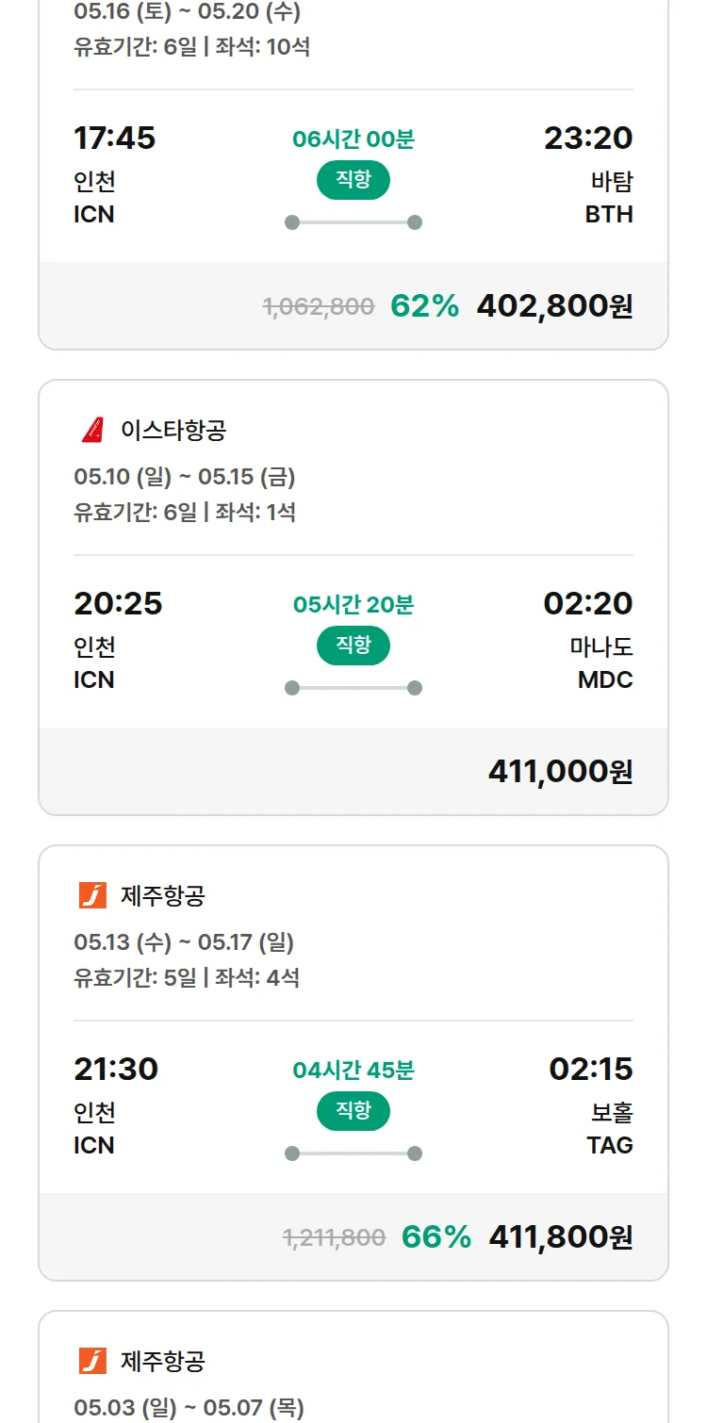The height and width of the screenshot is (1423, 707).
Task: Click the 직항 badge on Bohol flight
Action: 353,1111
